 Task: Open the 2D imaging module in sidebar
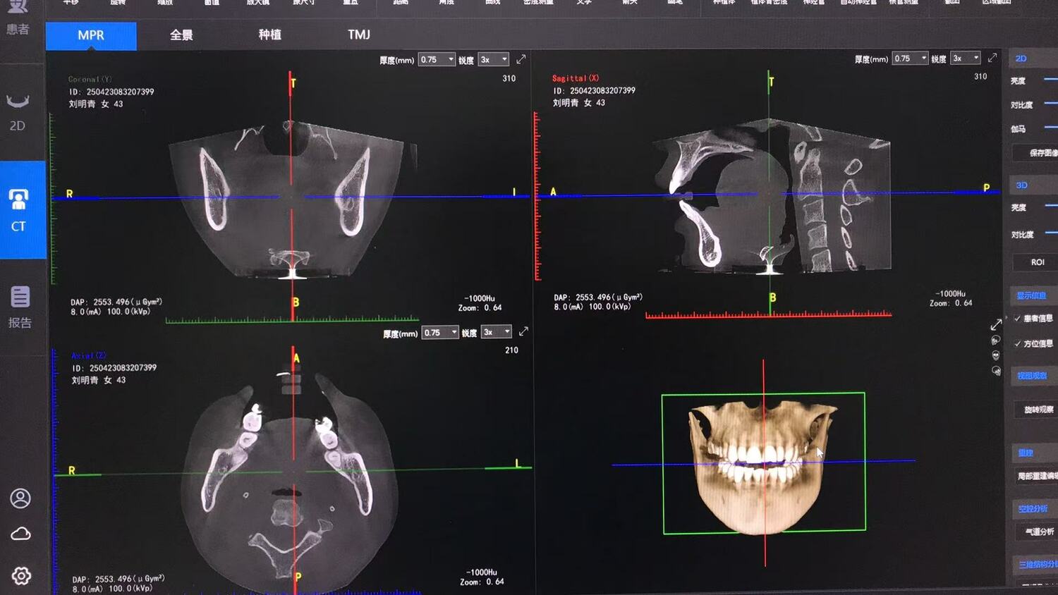point(18,113)
